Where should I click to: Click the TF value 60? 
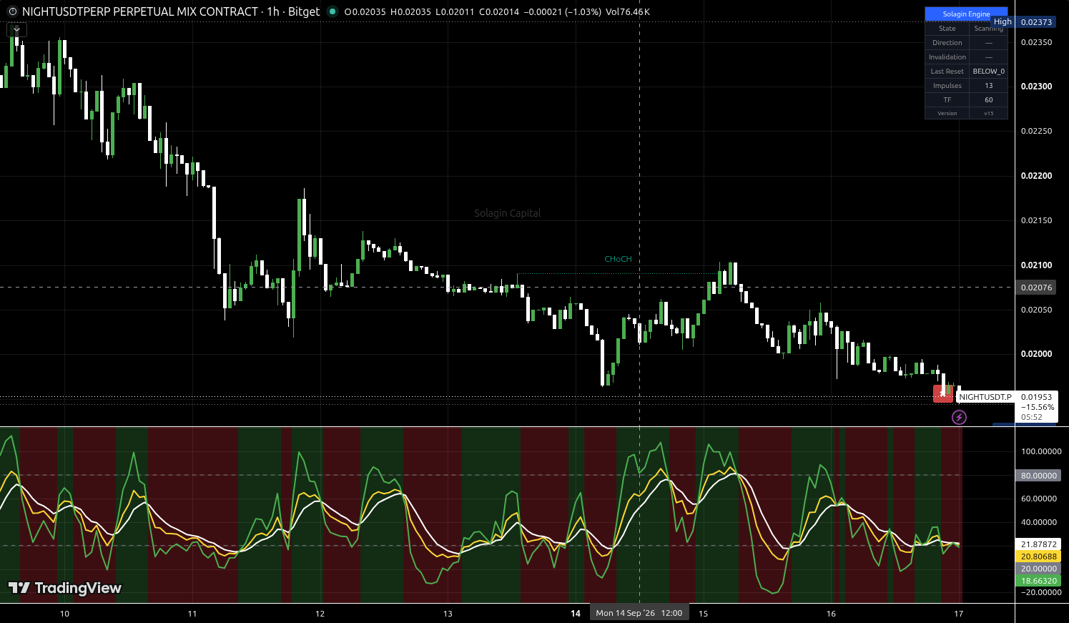coord(988,100)
